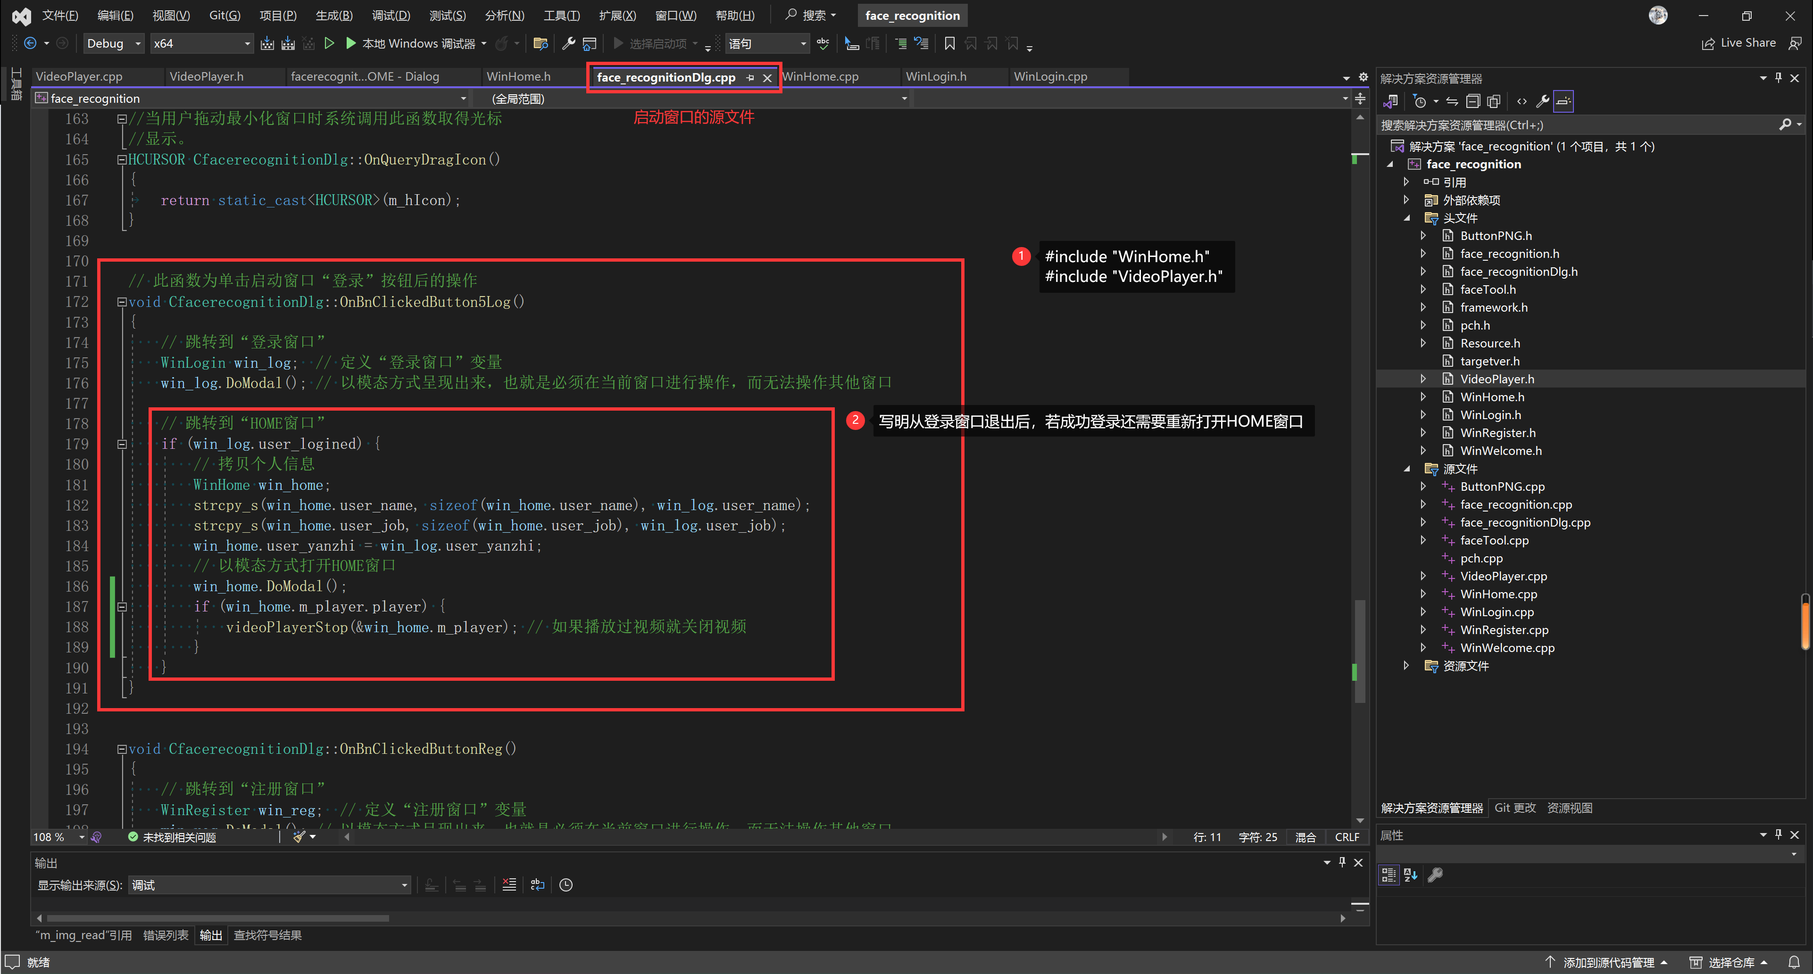
Task: Click the notifications bell in status bar
Action: (x=1794, y=962)
